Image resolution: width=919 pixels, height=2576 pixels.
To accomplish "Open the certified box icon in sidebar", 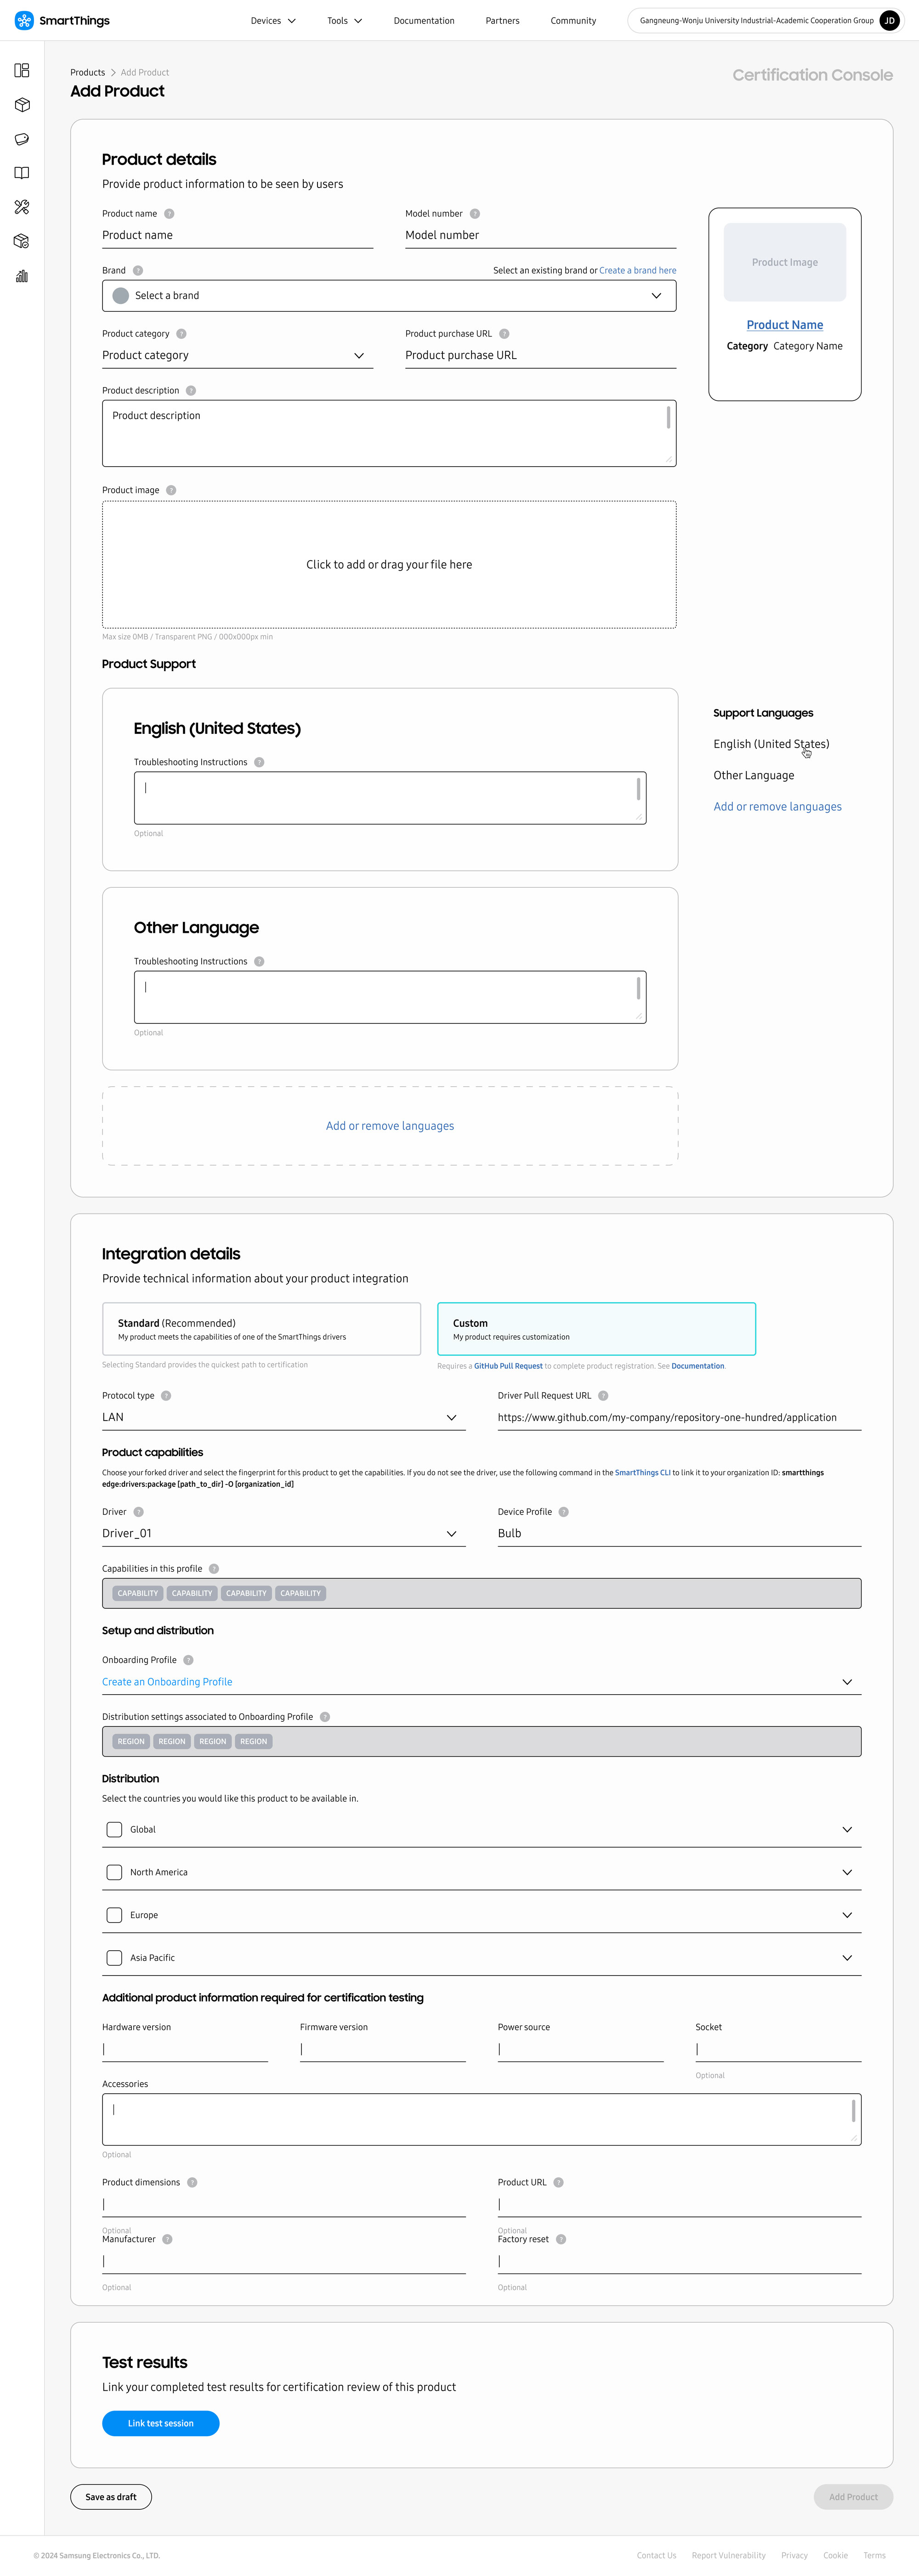I will (22, 241).
